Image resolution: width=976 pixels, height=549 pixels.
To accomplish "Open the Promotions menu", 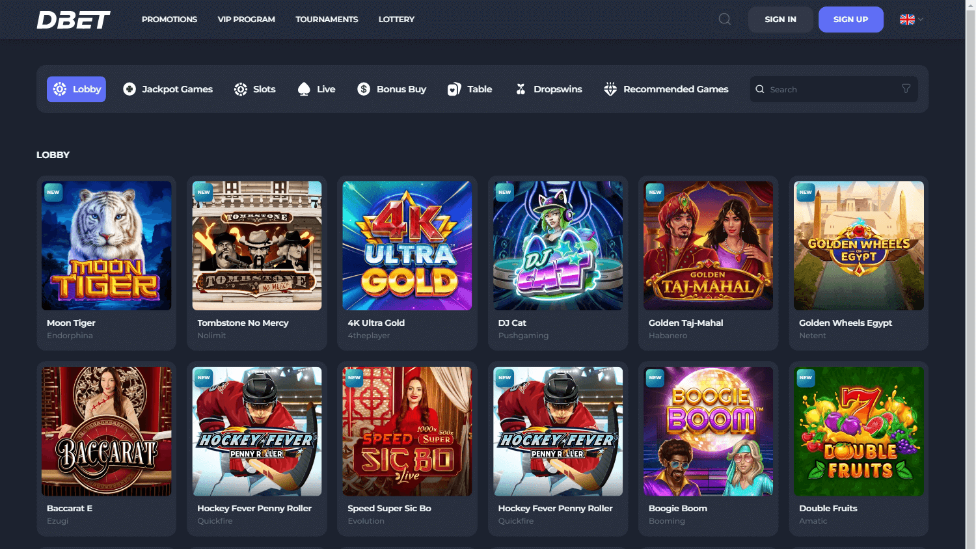I will pos(169,20).
